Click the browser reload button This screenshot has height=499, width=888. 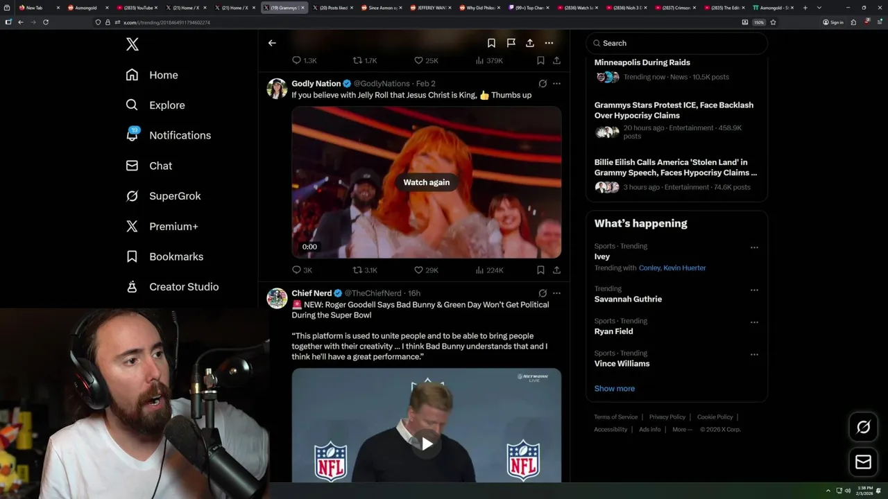tap(46, 22)
